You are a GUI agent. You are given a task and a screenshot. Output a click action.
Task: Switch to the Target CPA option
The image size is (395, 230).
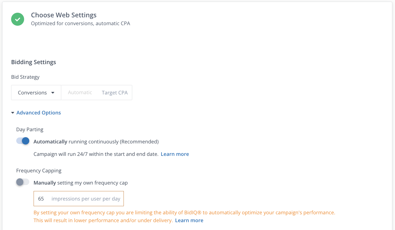click(x=115, y=93)
